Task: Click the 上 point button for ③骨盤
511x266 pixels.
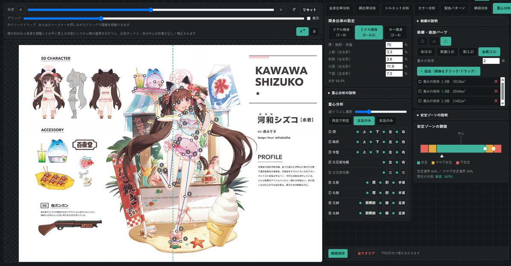Action: pos(364,152)
